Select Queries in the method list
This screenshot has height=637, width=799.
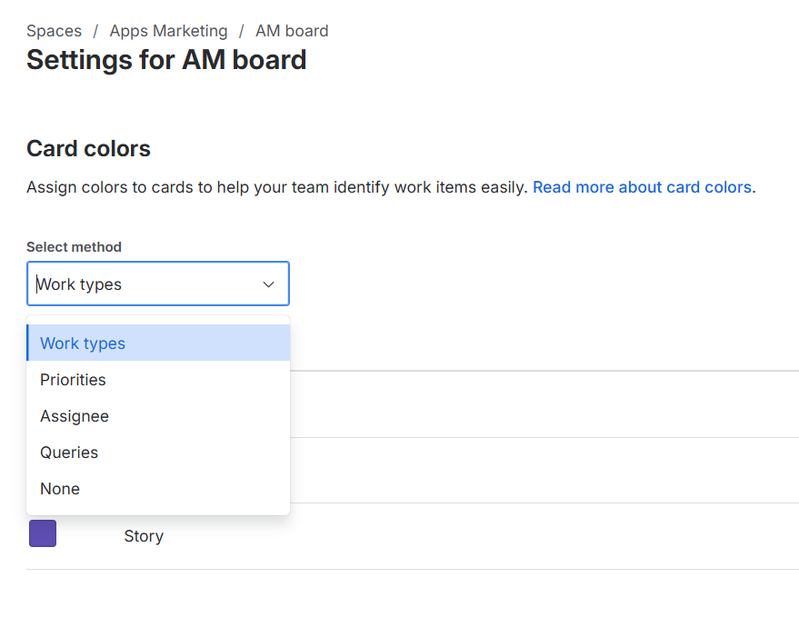[x=69, y=453]
